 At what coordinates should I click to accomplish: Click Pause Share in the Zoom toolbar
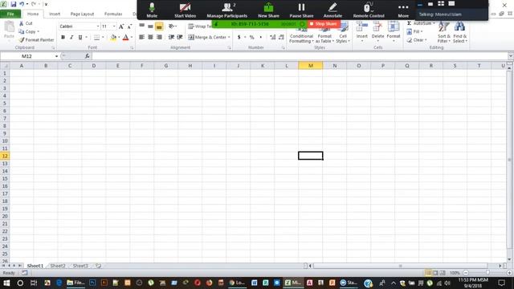(x=301, y=10)
